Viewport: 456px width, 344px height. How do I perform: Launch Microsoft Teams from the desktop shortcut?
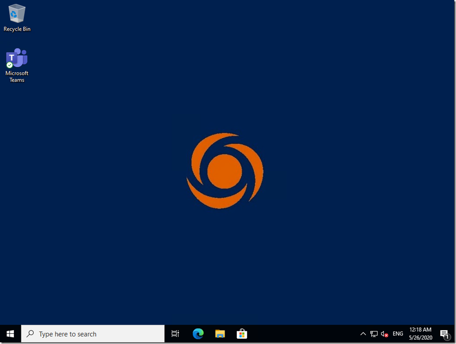17,58
